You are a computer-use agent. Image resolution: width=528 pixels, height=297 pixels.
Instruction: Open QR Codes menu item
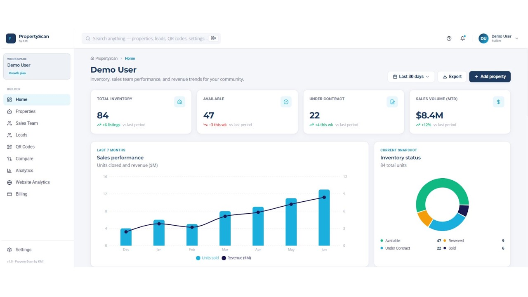37,147
